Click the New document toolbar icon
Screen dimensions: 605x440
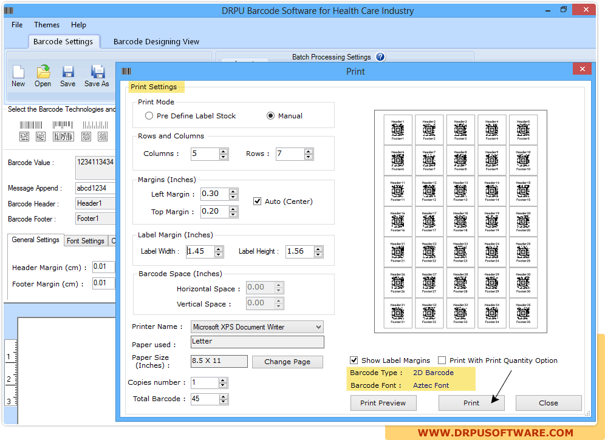pyautogui.click(x=18, y=72)
